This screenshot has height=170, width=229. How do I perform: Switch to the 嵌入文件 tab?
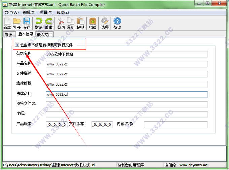(44, 35)
